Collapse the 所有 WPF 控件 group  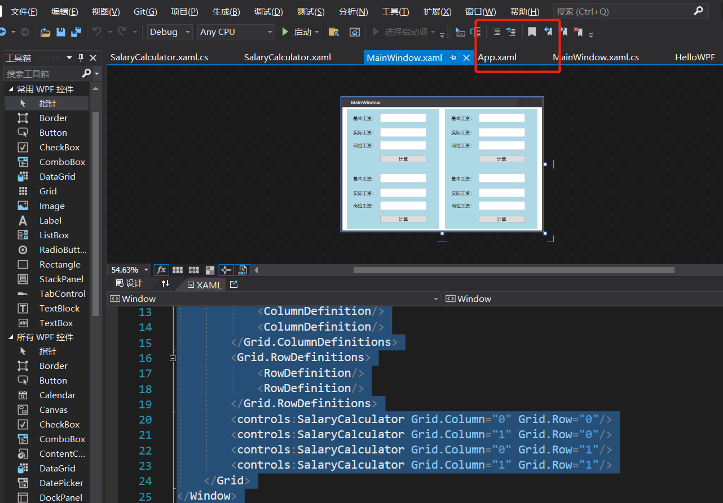11,337
